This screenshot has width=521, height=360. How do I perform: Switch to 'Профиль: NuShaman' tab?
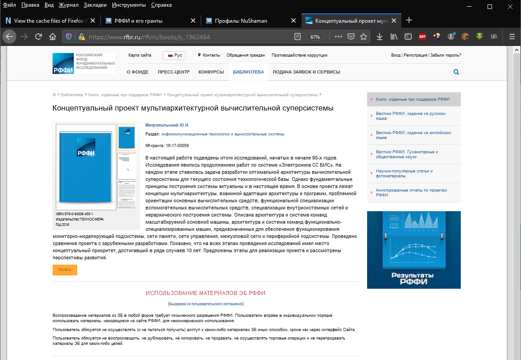pyautogui.click(x=251, y=20)
